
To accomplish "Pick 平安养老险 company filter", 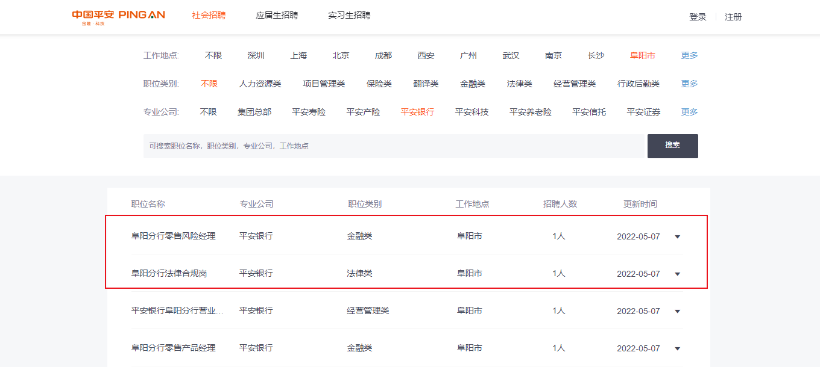I will [x=531, y=112].
